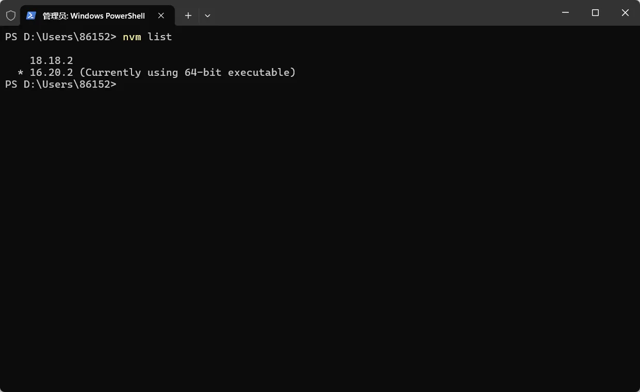
Task: Close the Windows PowerShell tab
Action: pyautogui.click(x=161, y=15)
